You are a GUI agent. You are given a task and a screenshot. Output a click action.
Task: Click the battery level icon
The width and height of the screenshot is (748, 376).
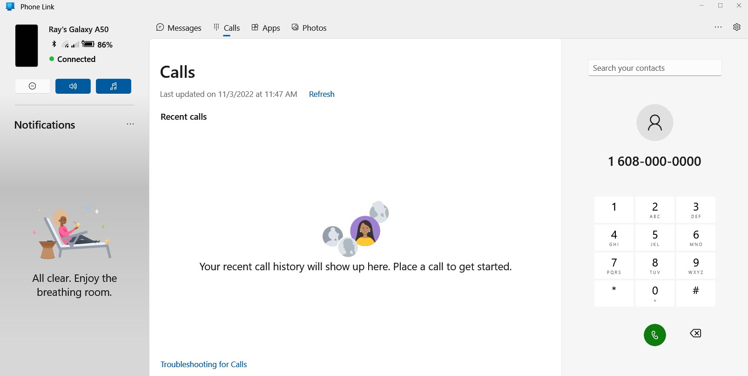(88, 44)
